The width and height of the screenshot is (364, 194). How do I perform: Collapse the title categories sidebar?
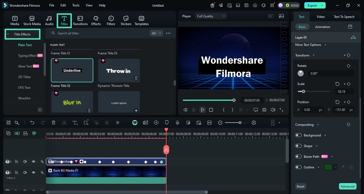tap(40, 110)
